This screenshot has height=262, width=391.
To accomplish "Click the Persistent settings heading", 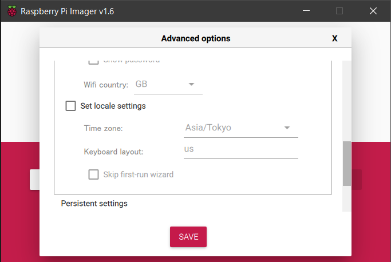I will [x=94, y=204].
